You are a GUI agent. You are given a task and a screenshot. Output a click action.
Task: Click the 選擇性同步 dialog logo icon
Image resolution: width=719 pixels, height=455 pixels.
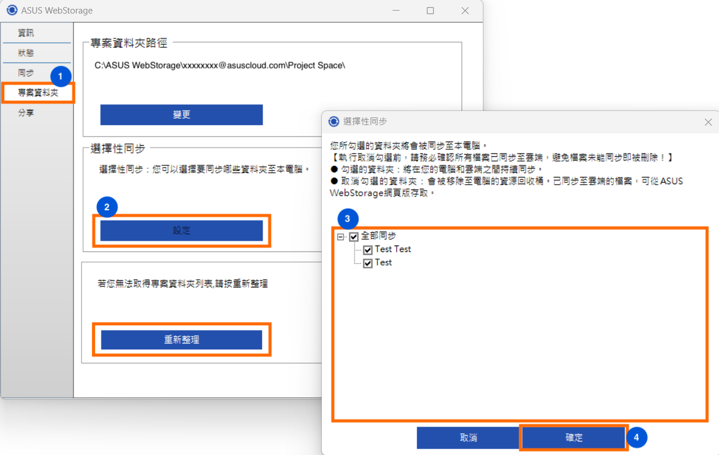pos(334,122)
